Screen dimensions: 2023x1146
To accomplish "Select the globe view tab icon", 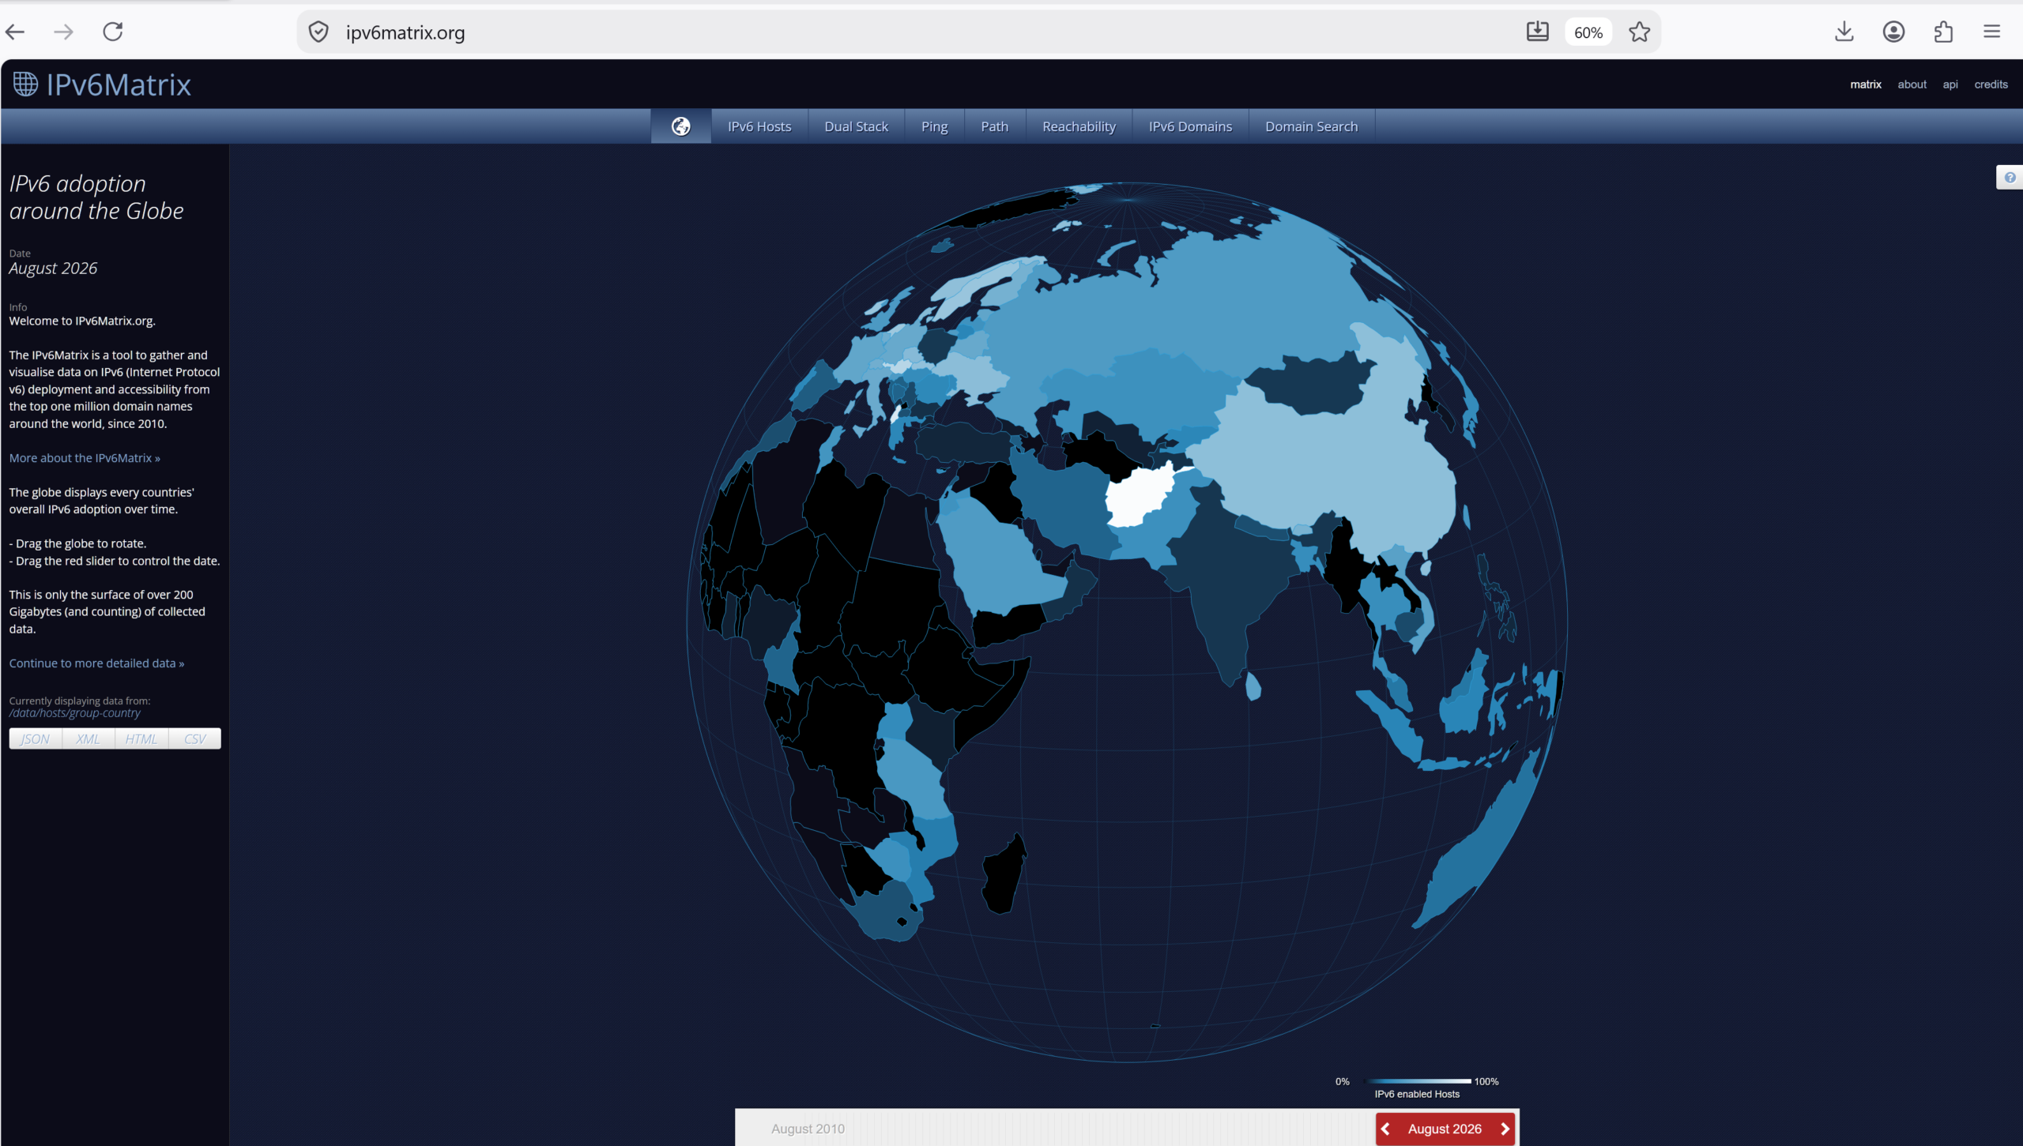I will coord(680,126).
